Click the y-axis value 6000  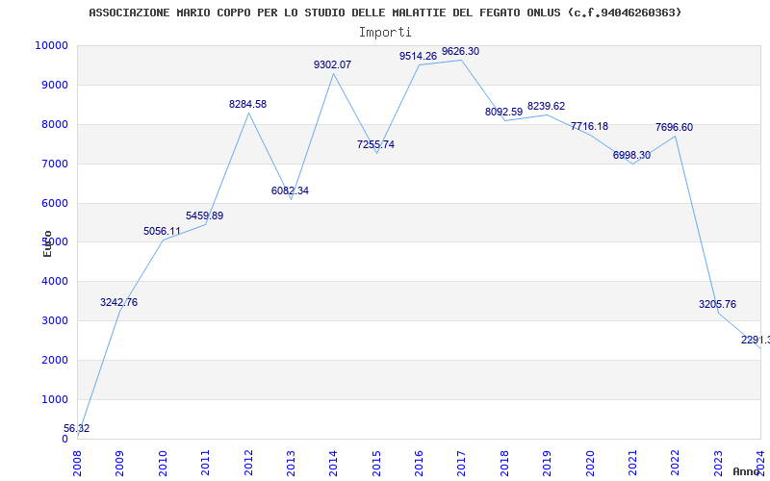coord(55,203)
